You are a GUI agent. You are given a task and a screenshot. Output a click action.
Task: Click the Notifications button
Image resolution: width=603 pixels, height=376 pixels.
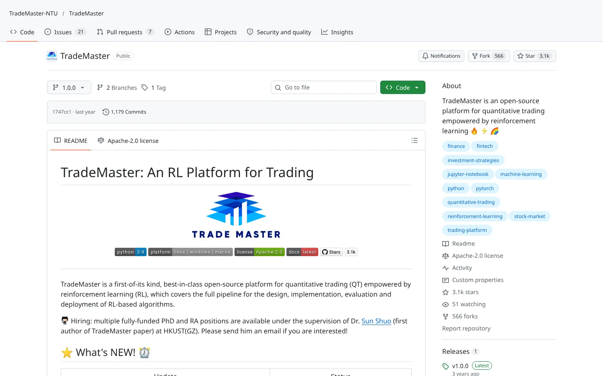[x=441, y=56]
